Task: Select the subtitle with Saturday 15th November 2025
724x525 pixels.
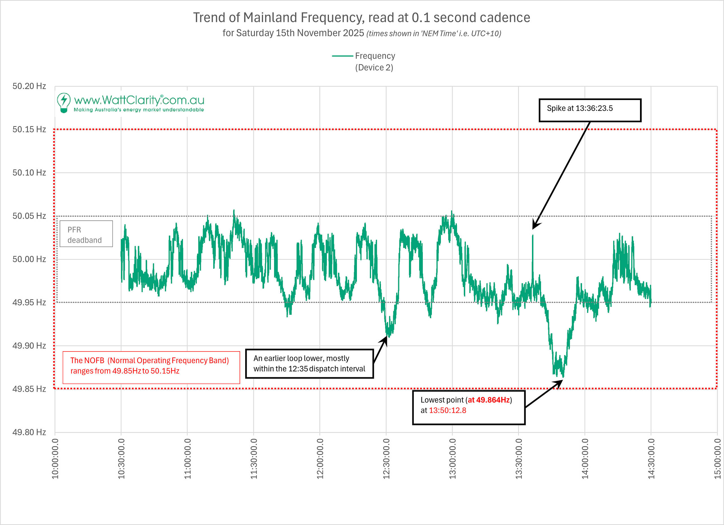Action: click(x=361, y=33)
